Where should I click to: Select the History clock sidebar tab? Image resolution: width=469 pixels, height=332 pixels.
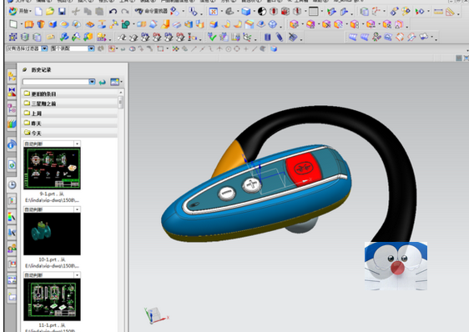(x=12, y=185)
